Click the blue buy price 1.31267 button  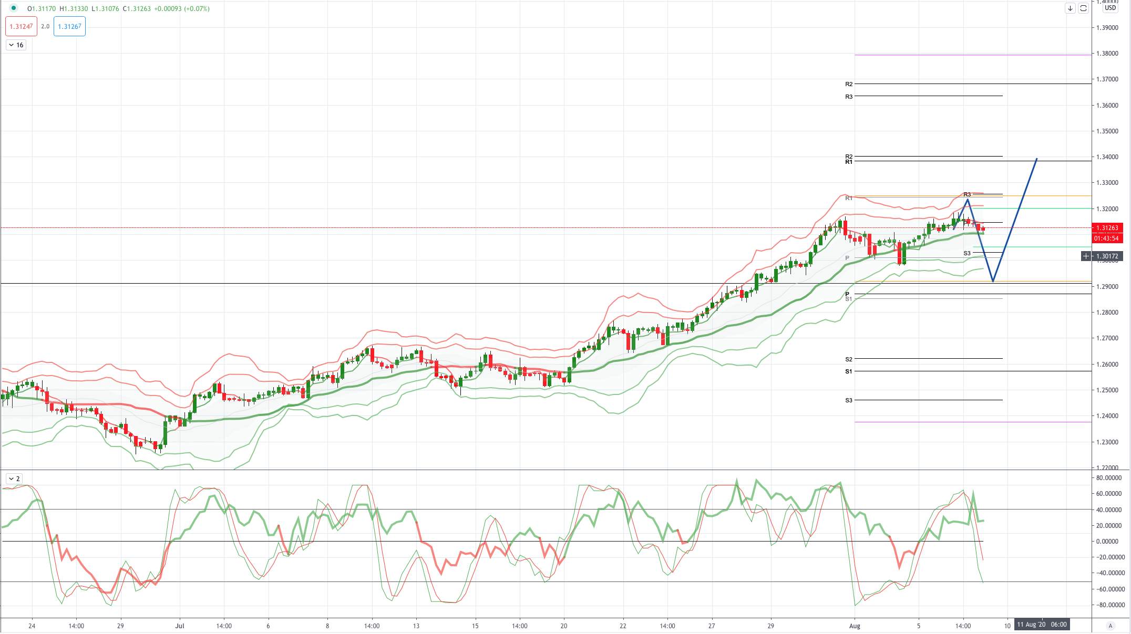69,26
